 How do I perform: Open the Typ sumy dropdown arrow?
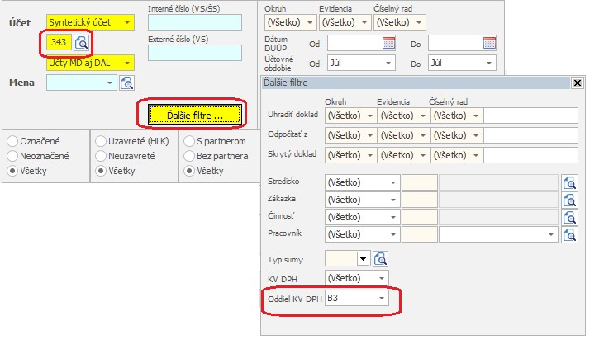pyautogui.click(x=362, y=258)
